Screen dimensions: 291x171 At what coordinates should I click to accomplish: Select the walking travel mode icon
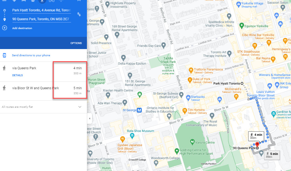pos(42,1)
